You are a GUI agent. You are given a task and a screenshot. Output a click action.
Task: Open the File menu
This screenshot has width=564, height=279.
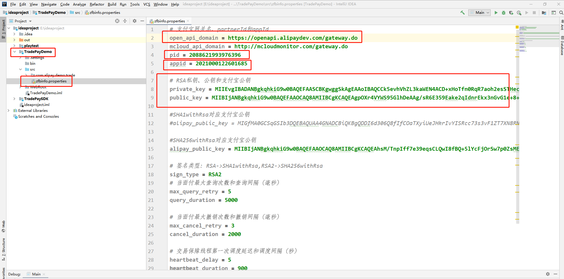coord(13,4)
